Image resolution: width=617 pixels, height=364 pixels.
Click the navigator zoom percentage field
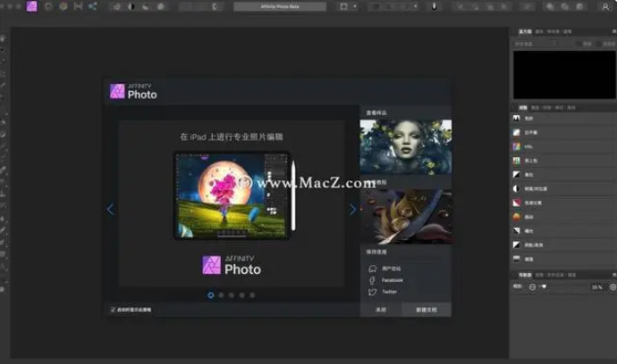pos(597,287)
